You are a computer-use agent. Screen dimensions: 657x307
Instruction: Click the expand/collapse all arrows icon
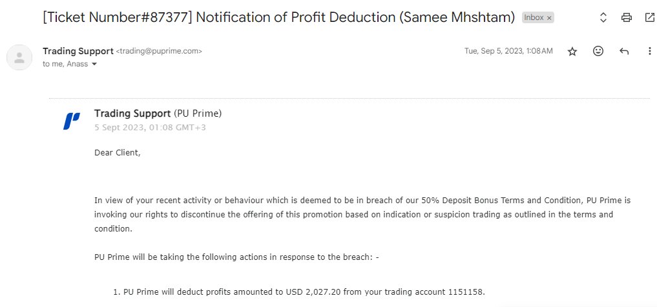click(603, 18)
